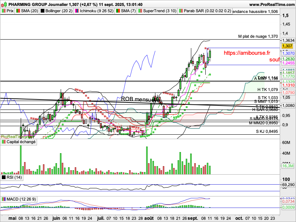Select the 'H TK 1,079' level label

[x=268, y=90]
